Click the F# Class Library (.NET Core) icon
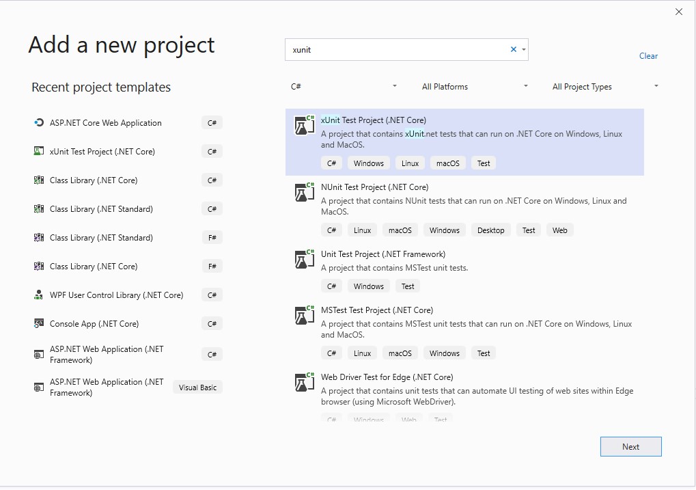Viewport: 696px width, 490px height. 39,266
